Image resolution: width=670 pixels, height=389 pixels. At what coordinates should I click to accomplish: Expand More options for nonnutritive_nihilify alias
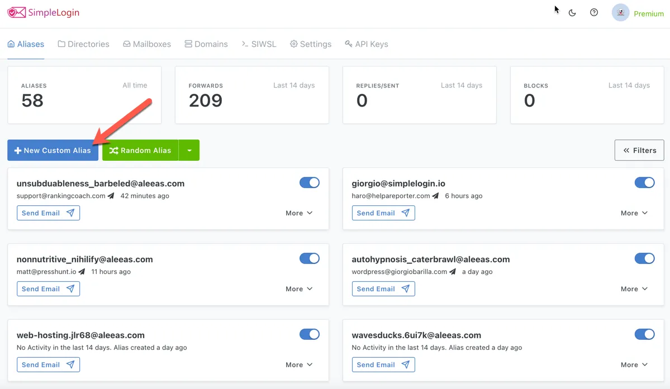[x=299, y=289]
